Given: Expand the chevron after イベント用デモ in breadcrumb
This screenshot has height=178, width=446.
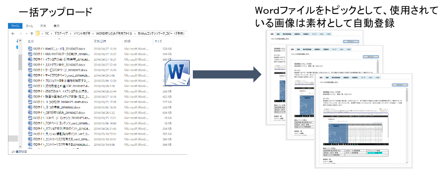Looking at the screenshot, I should (x=93, y=34).
